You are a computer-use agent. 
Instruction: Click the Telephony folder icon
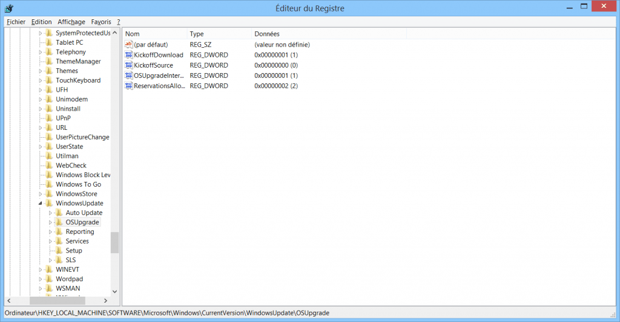pyautogui.click(x=49, y=52)
